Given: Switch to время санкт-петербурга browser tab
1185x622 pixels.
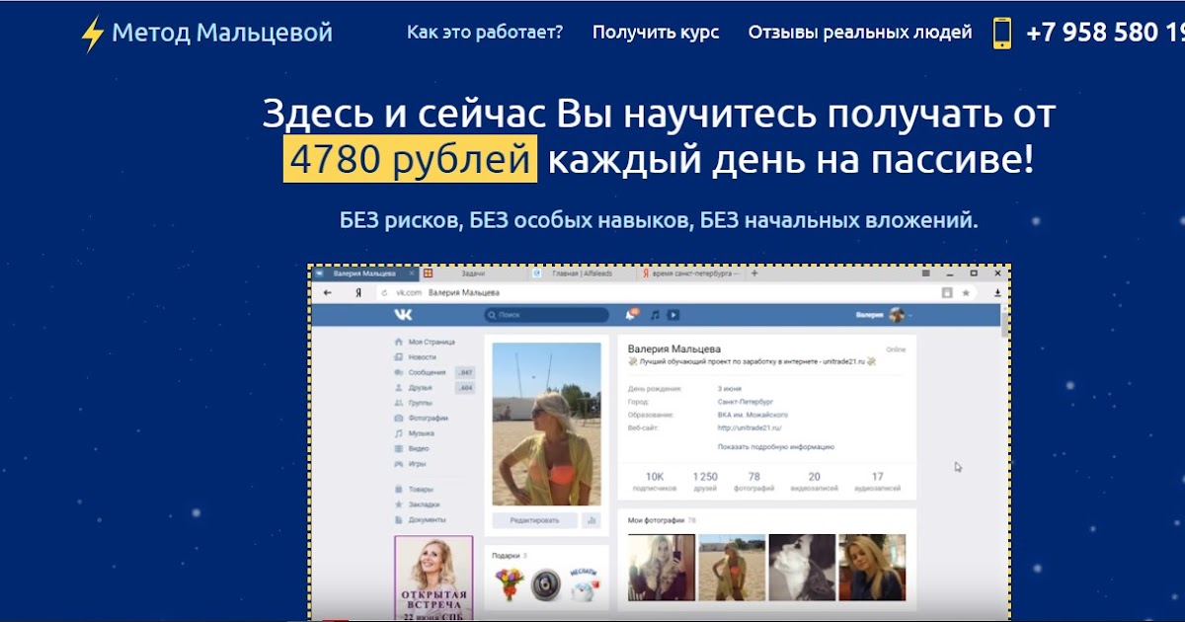Looking at the screenshot, I should [x=691, y=273].
